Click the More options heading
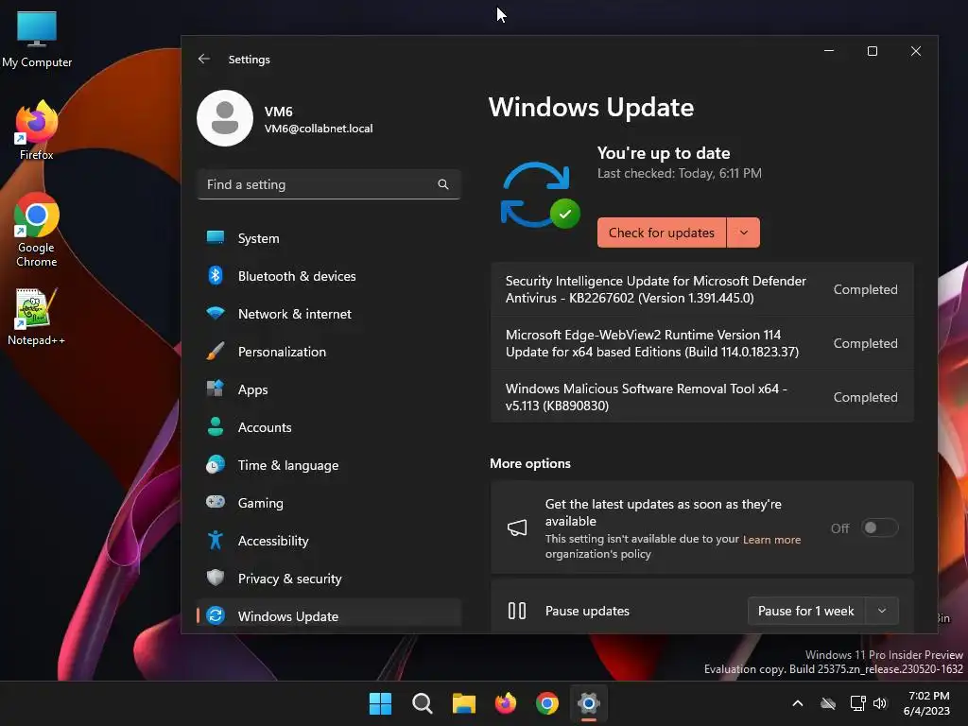 click(x=530, y=463)
